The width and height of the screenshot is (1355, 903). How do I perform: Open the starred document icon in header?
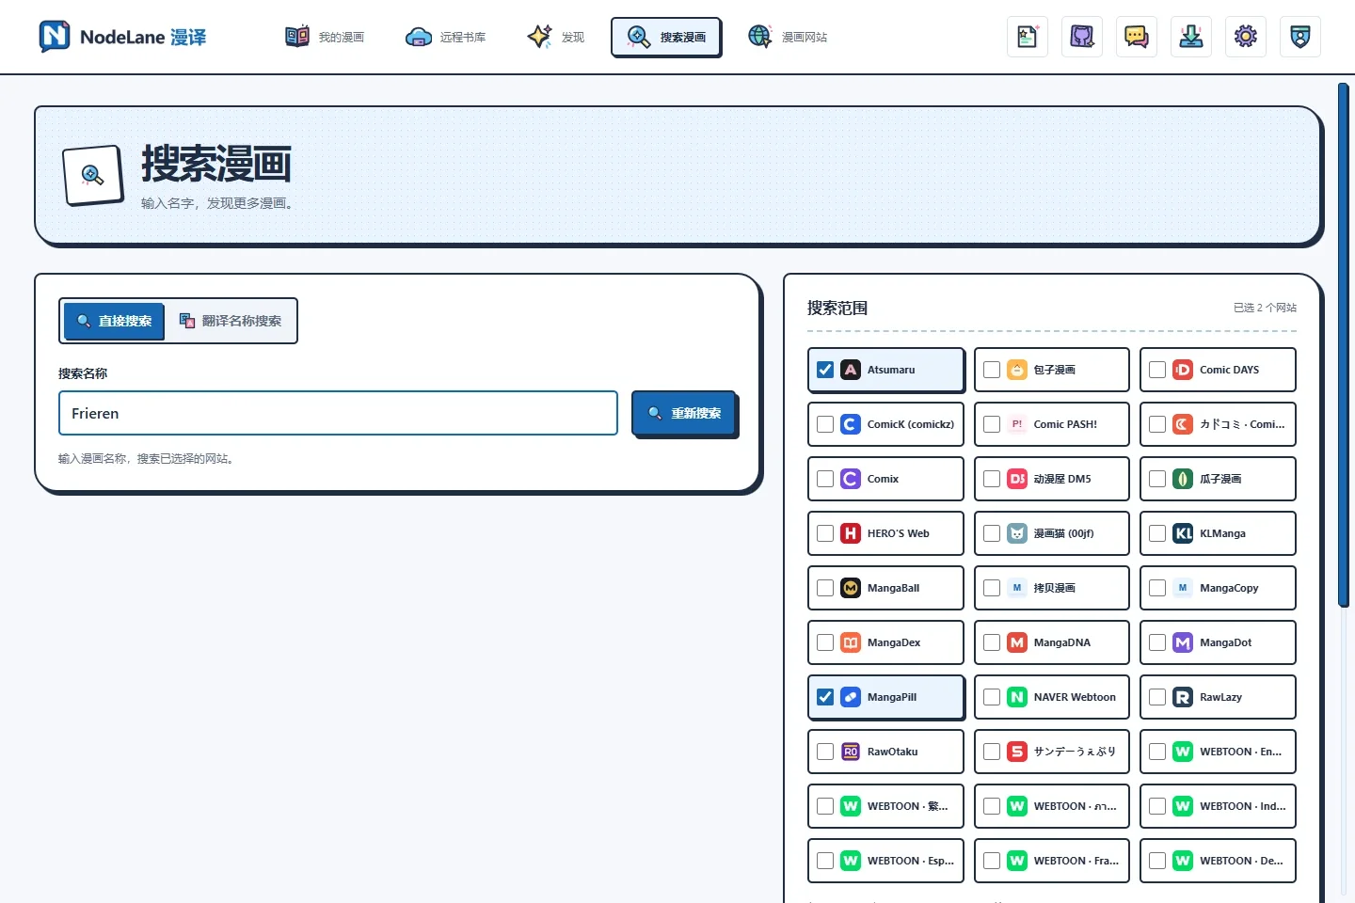(x=1028, y=37)
